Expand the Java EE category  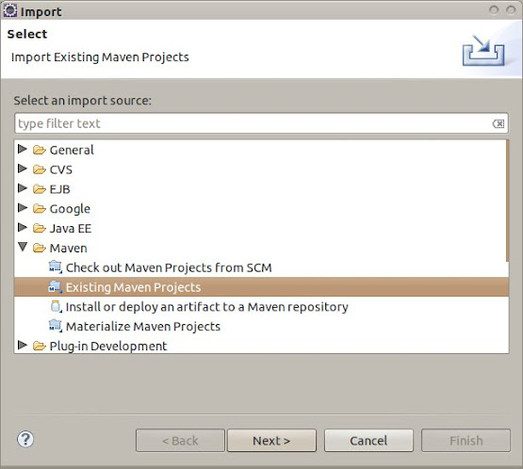click(x=23, y=227)
